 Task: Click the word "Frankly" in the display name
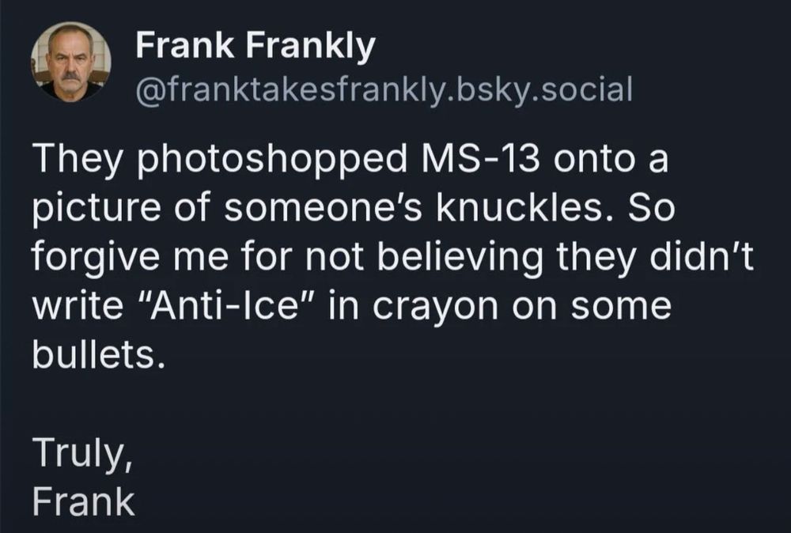coord(311,45)
